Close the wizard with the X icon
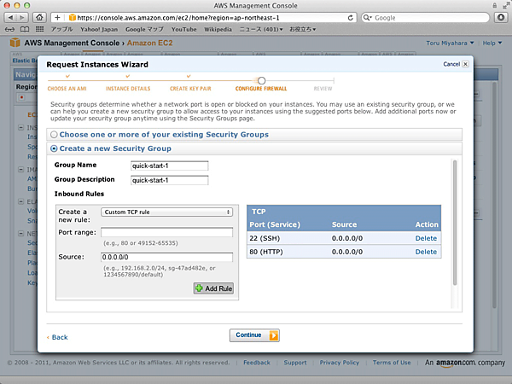The height and width of the screenshot is (384, 512). pos(466,64)
